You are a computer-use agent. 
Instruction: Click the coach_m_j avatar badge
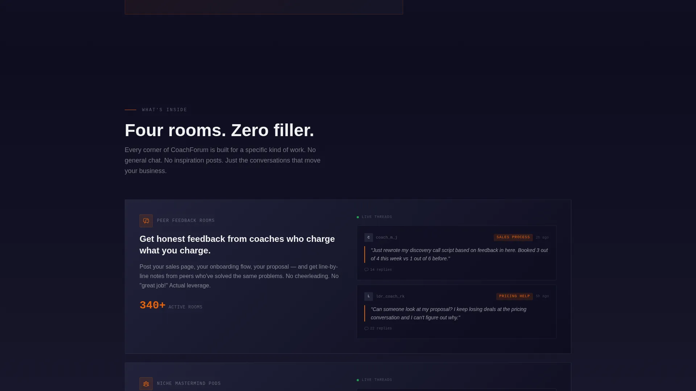(x=369, y=237)
